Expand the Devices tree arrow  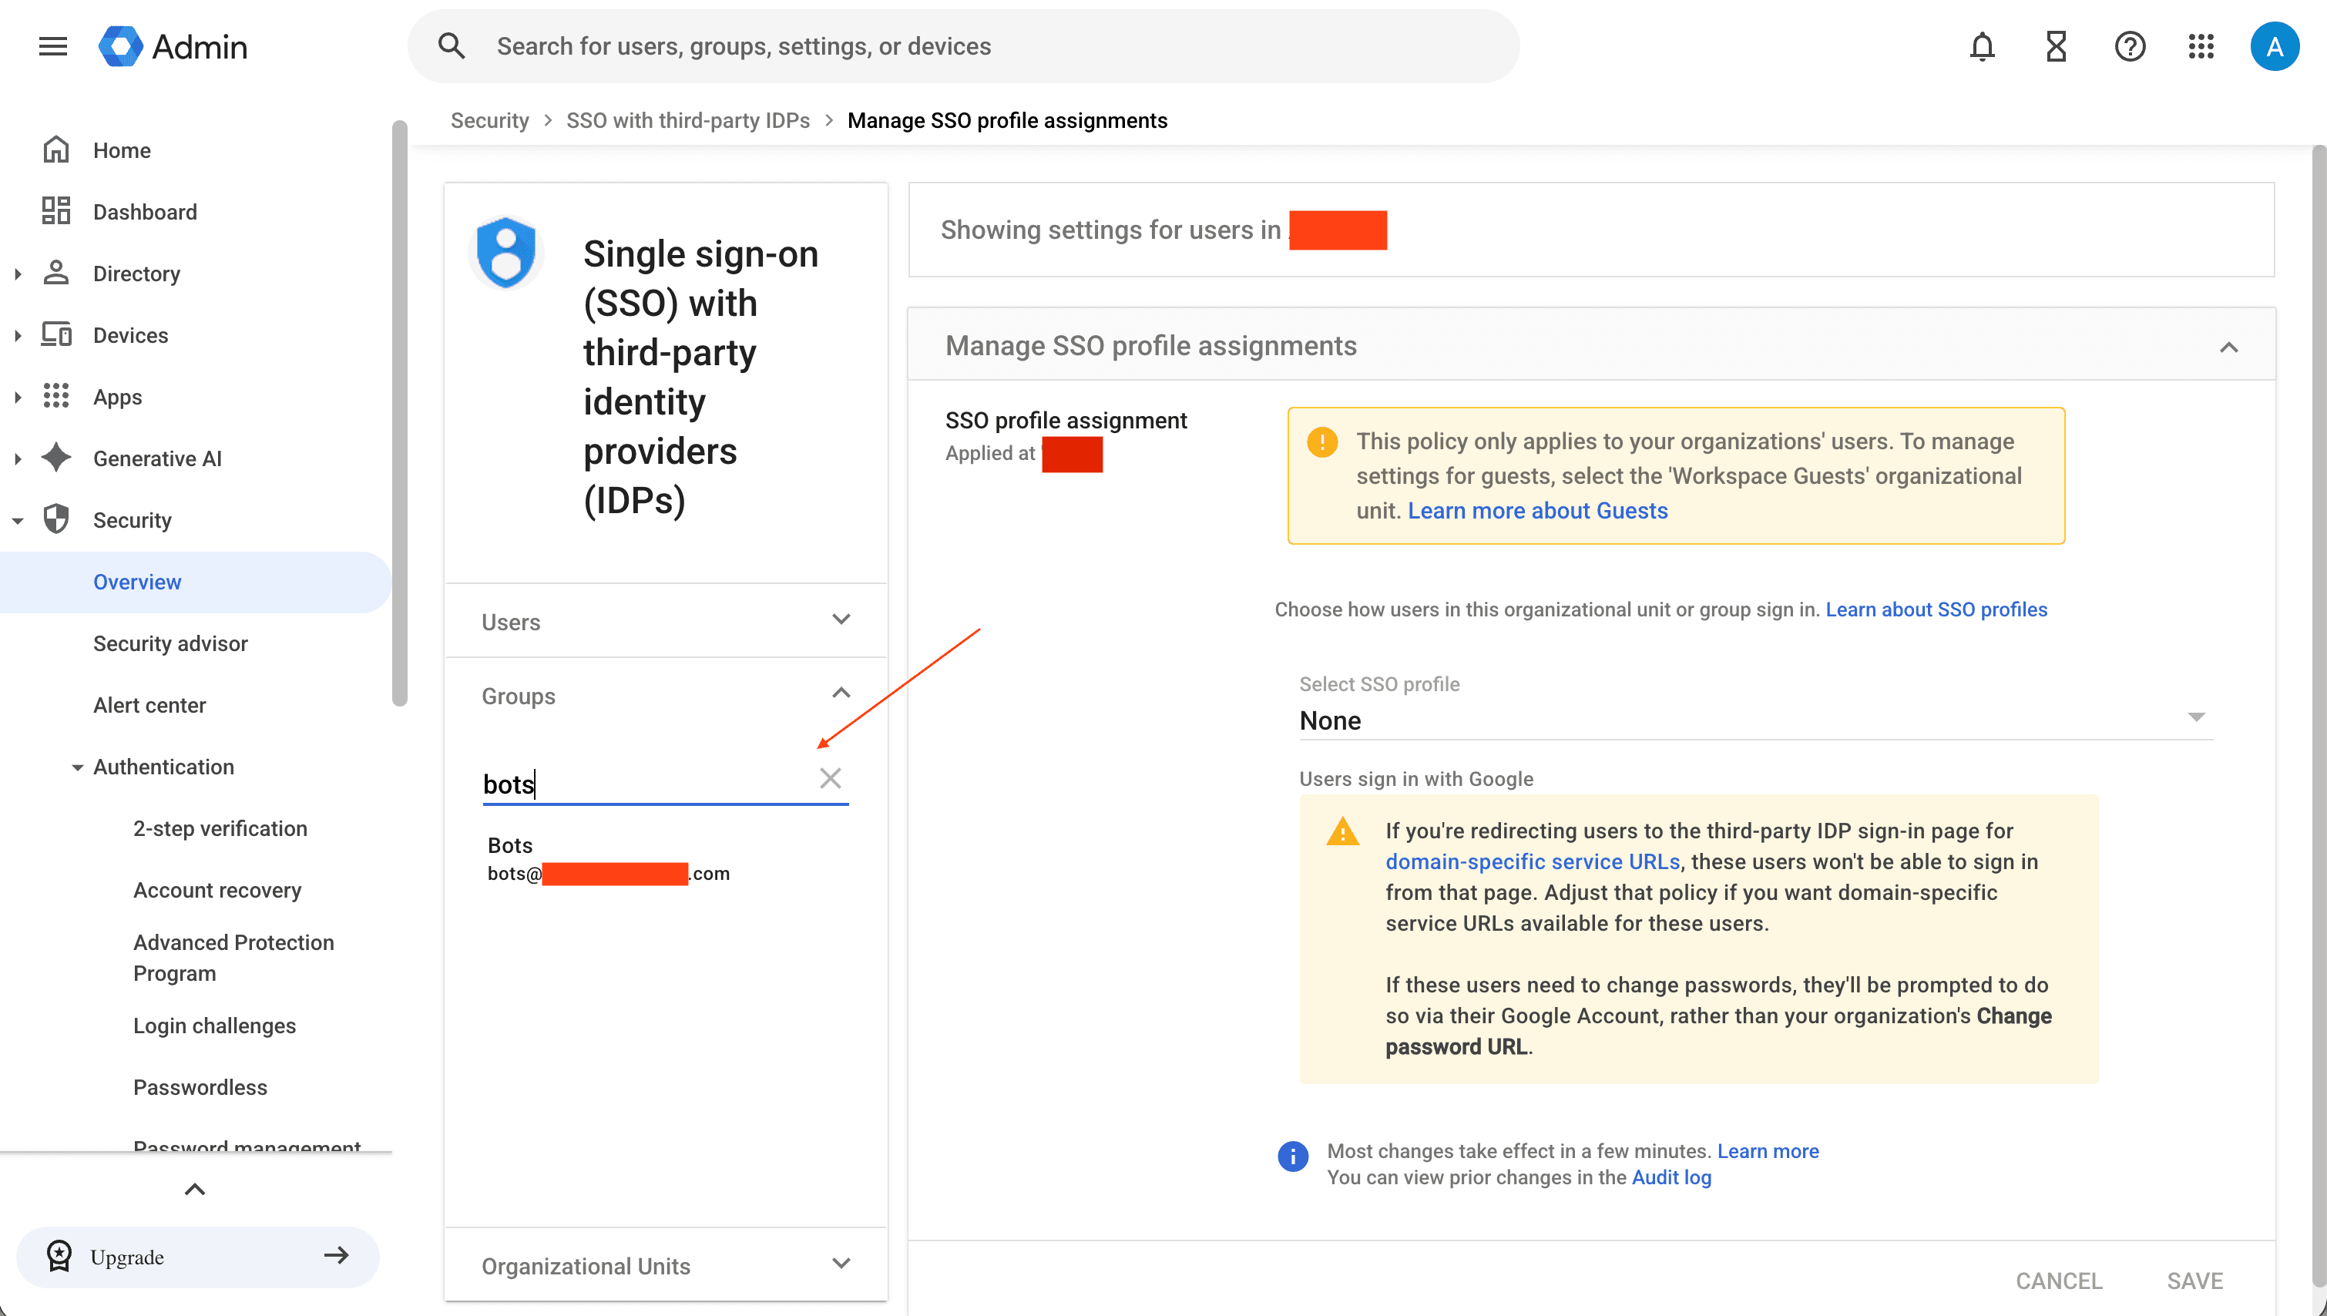[18, 335]
